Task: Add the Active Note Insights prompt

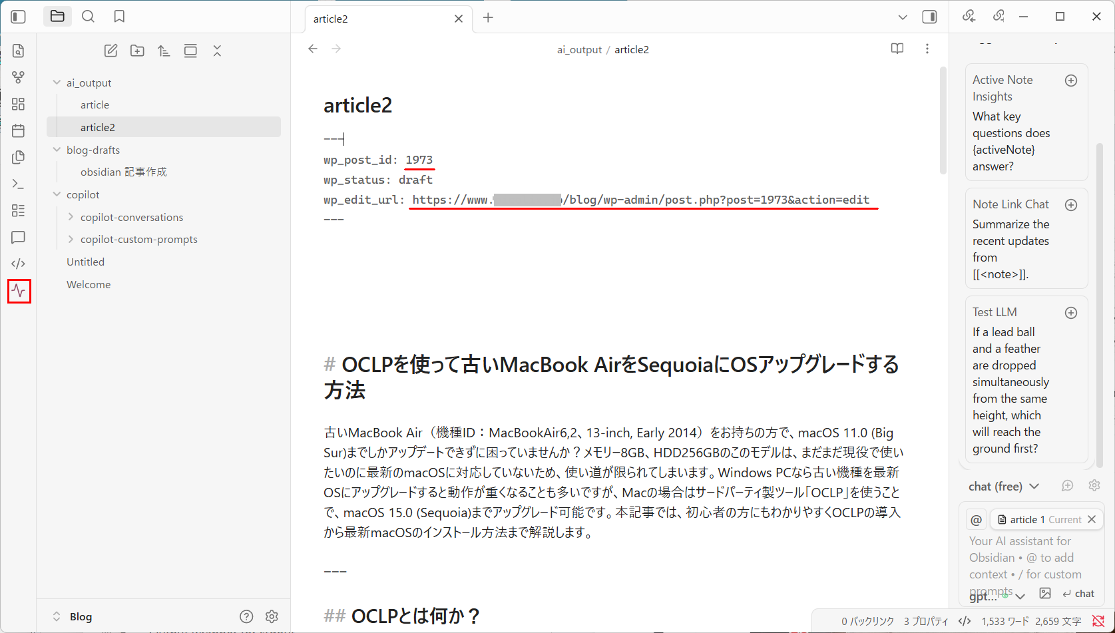Action: tap(1071, 81)
